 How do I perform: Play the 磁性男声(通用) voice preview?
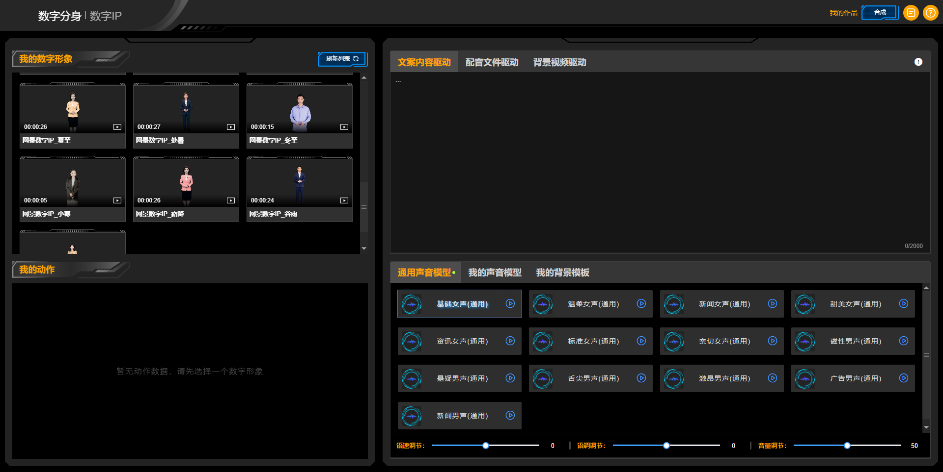pos(904,341)
